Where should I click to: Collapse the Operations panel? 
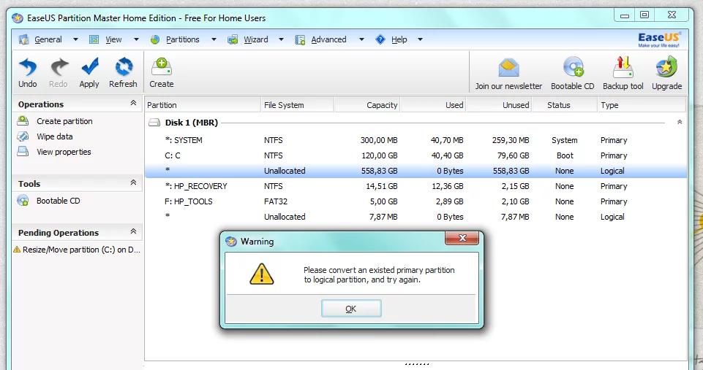click(133, 103)
